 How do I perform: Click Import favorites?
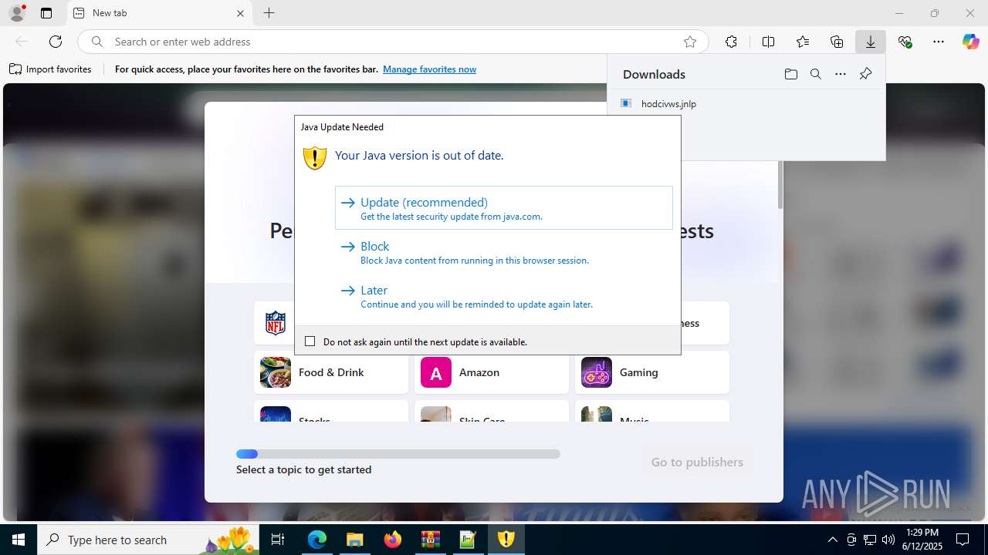(x=50, y=69)
